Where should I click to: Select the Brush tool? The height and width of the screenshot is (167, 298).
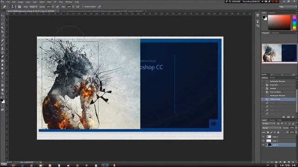2,45
